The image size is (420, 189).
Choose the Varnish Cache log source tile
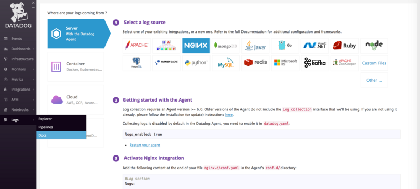166,63
